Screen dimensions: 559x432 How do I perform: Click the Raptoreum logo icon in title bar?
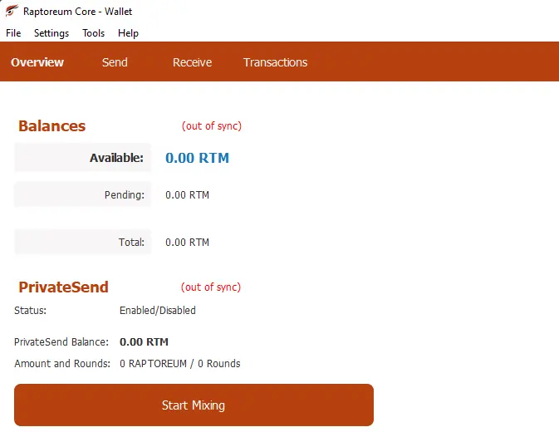click(x=12, y=10)
